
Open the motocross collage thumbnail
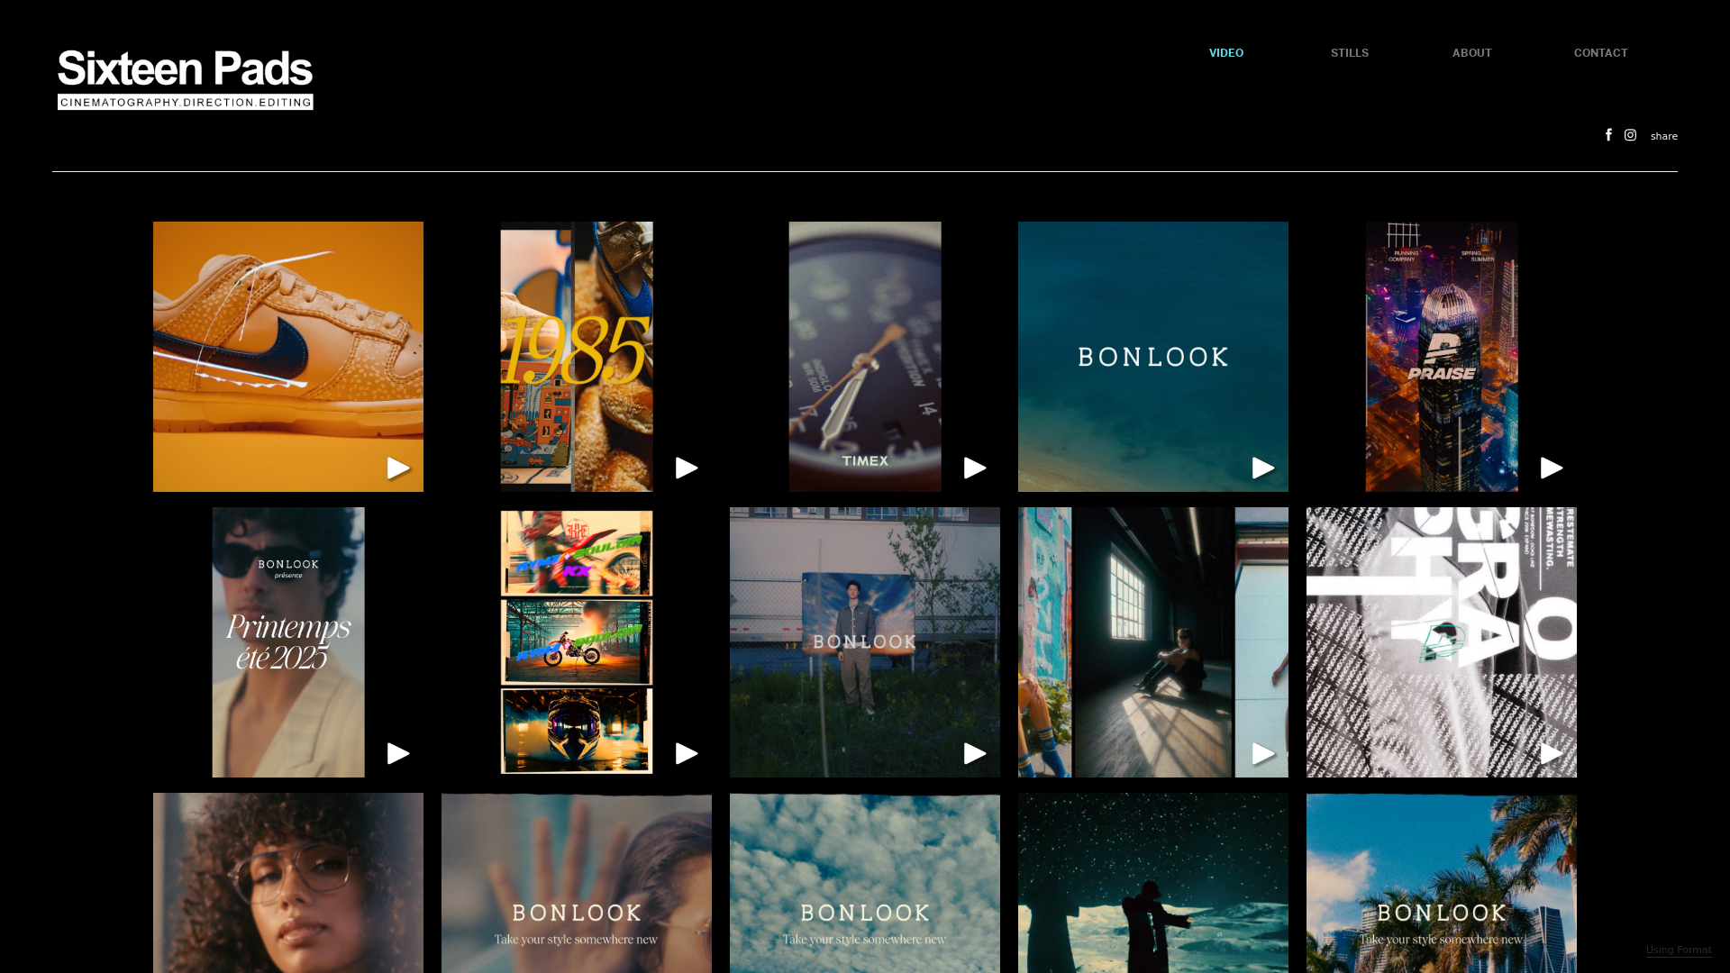(577, 642)
